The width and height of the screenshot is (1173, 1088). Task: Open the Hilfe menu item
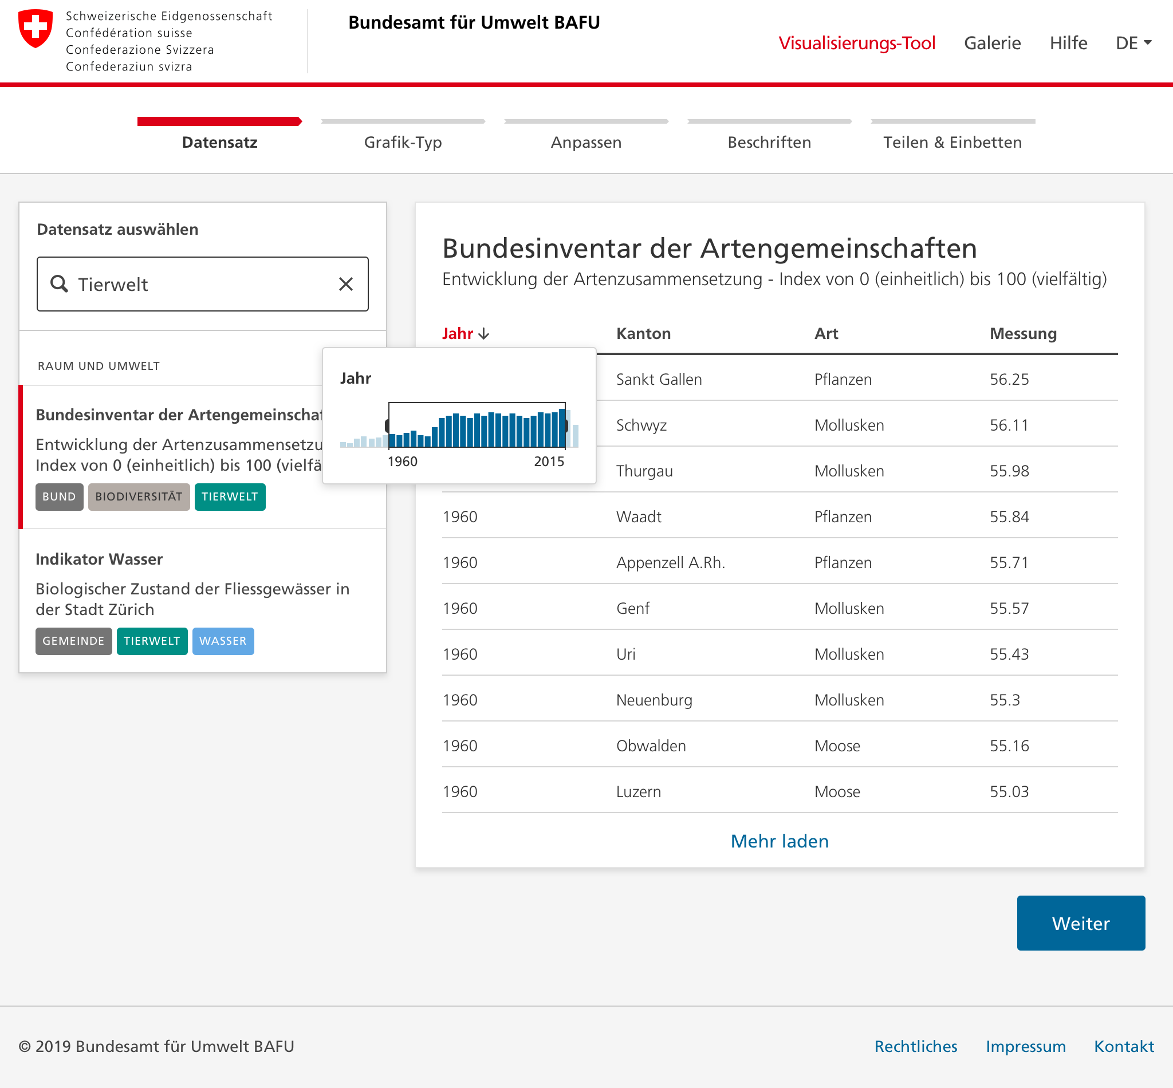pyautogui.click(x=1068, y=43)
